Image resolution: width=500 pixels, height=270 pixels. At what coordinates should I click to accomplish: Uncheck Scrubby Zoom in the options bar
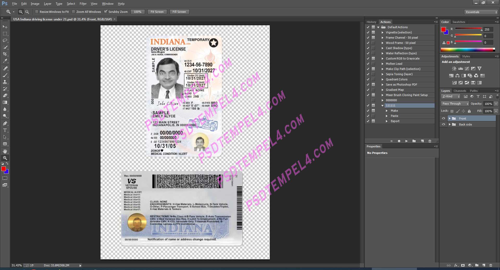coord(106,12)
